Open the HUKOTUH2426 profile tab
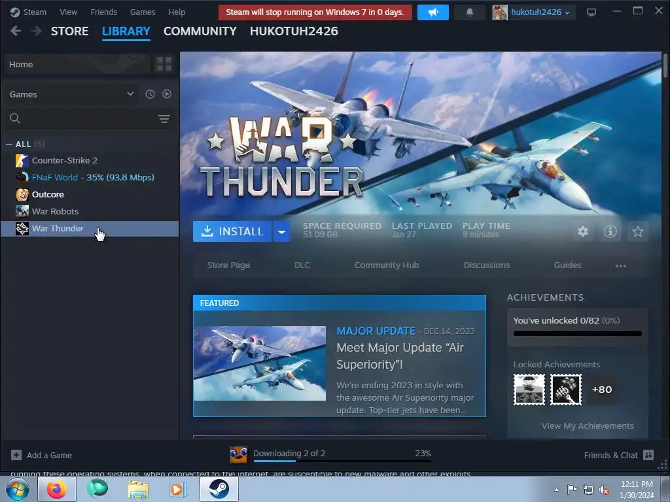Screen dimensions: 670x502 294,31
